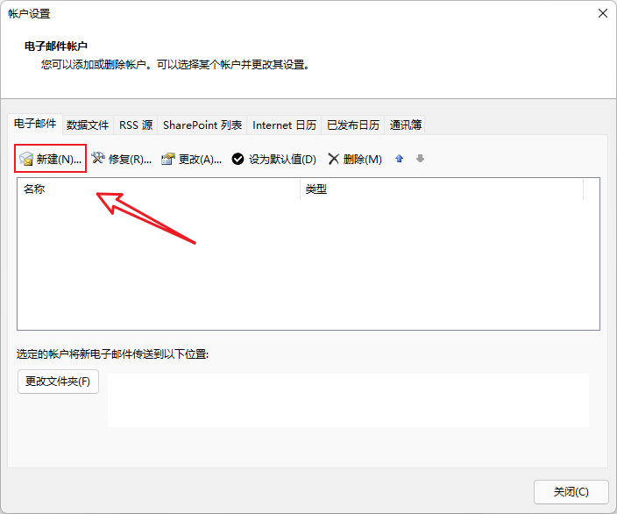Sort by the 名称 column header
This screenshot has width=617, height=514.
click(158, 189)
